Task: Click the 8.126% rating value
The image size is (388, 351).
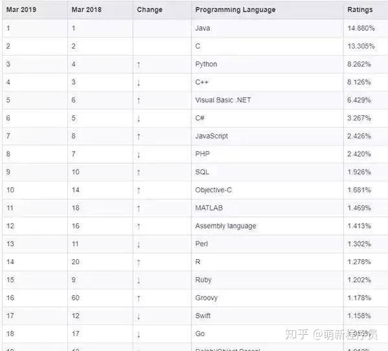Action: [x=359, y=82]
